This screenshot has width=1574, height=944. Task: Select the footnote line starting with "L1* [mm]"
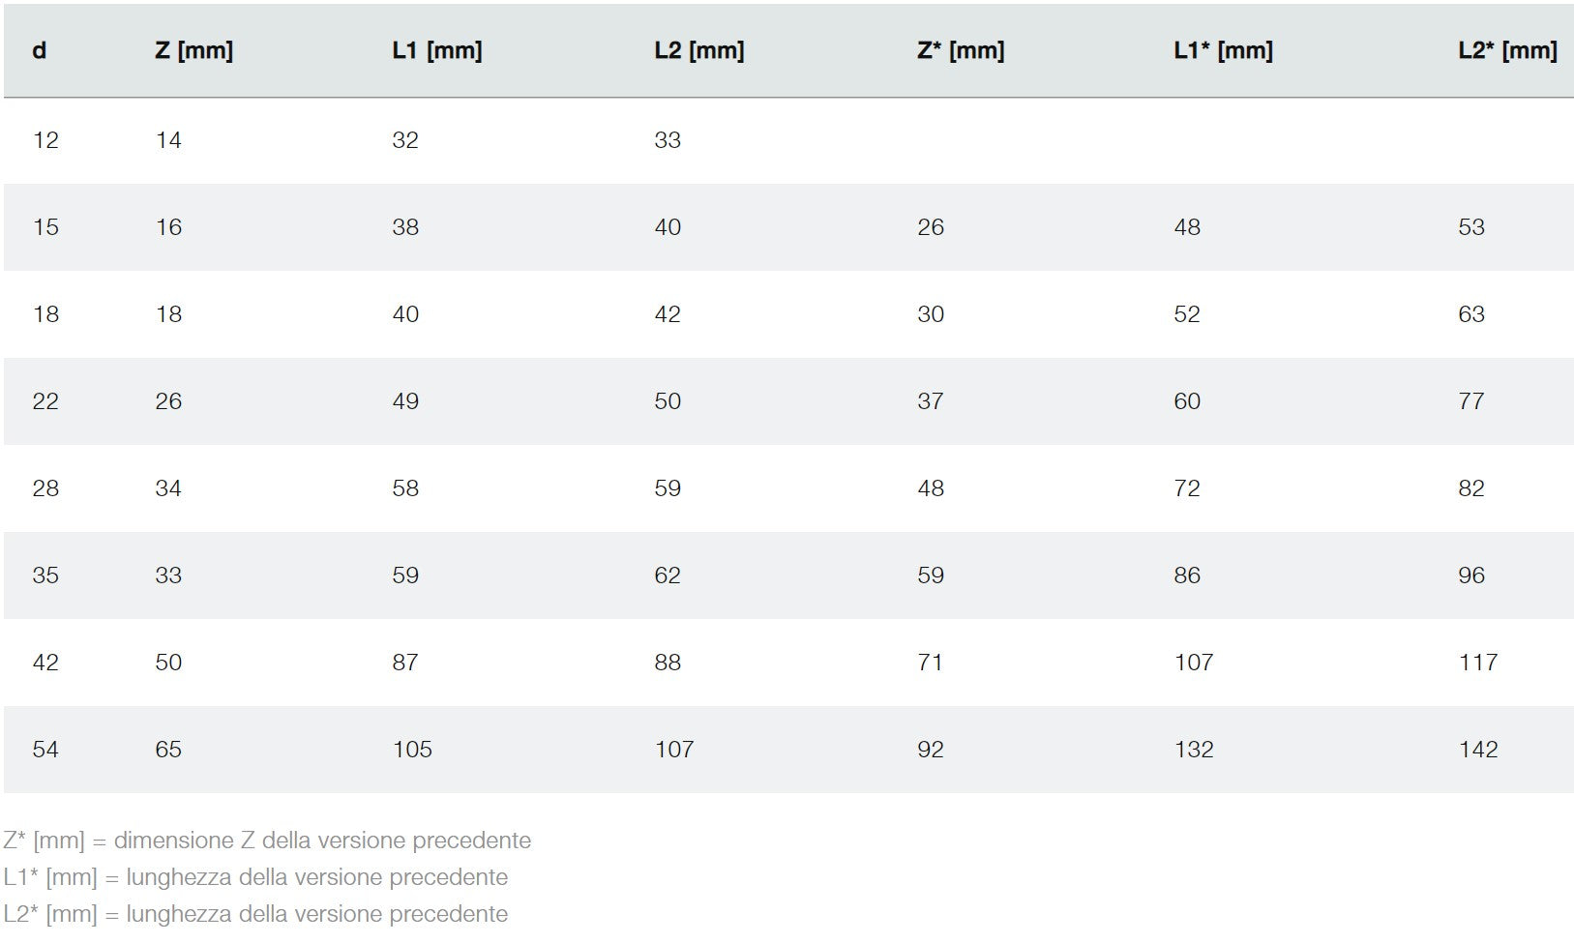point(255,877)
